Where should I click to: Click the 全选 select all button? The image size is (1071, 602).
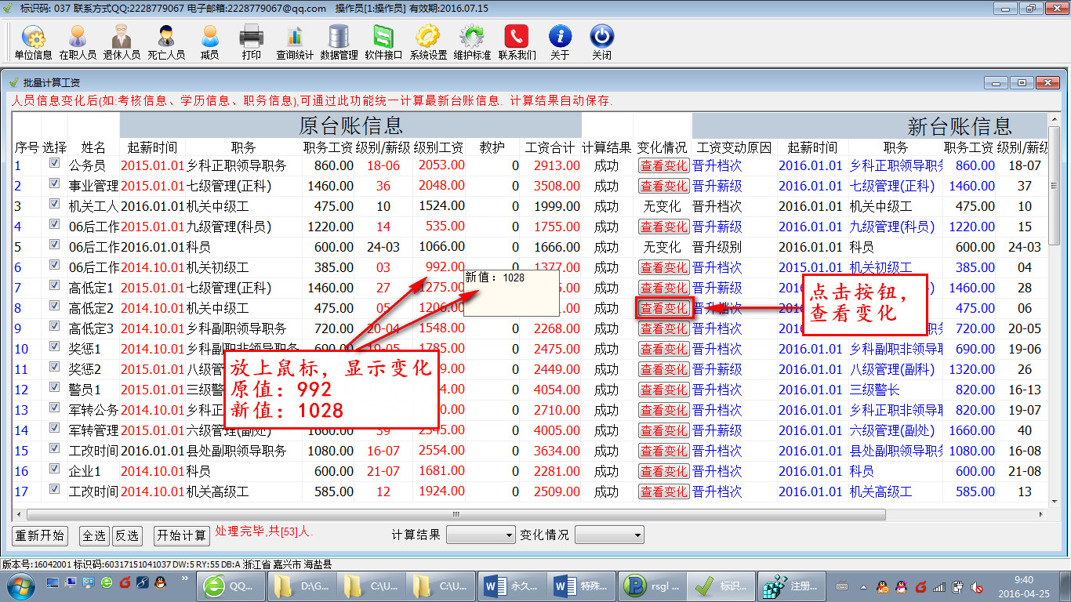click(x=94, y=535)
